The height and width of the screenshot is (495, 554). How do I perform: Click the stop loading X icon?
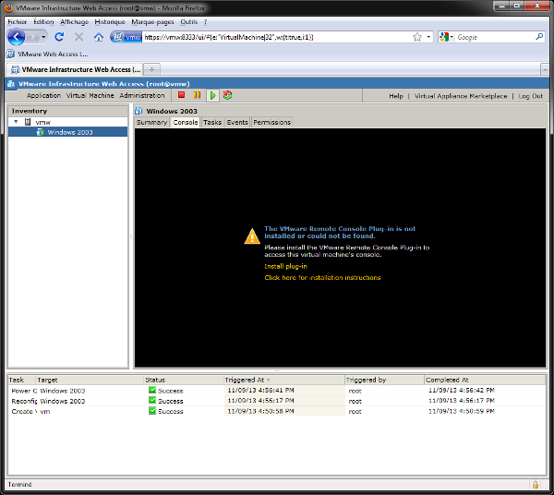tap(78, 37)
